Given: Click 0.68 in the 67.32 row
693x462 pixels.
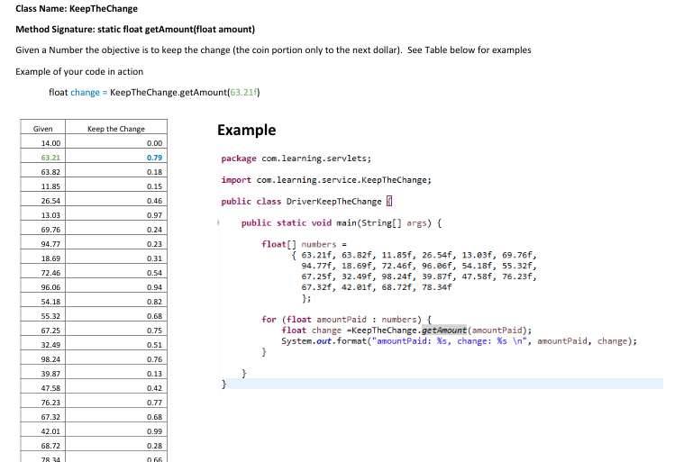Looking at the screenshot, I should pos(116,417).
